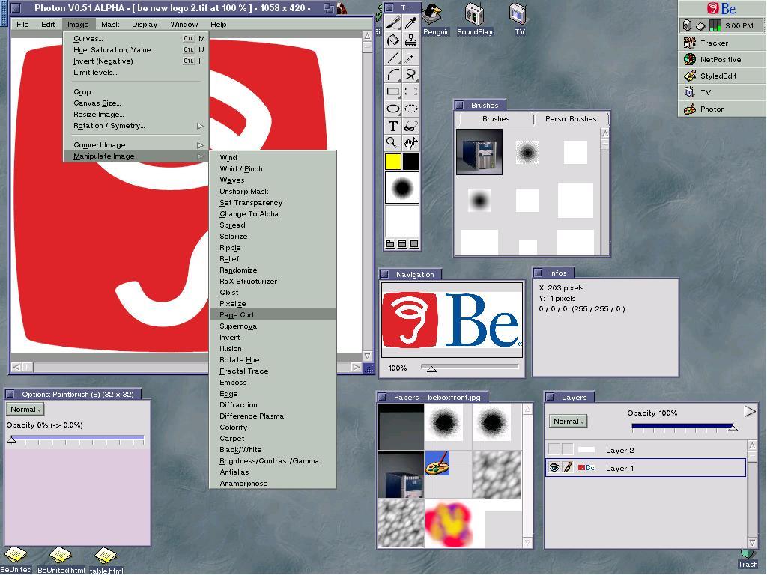Click the yellow foreground color swatch
This screenshot has width=767, height=575.
pyautogui.click(x=393, y=162)
